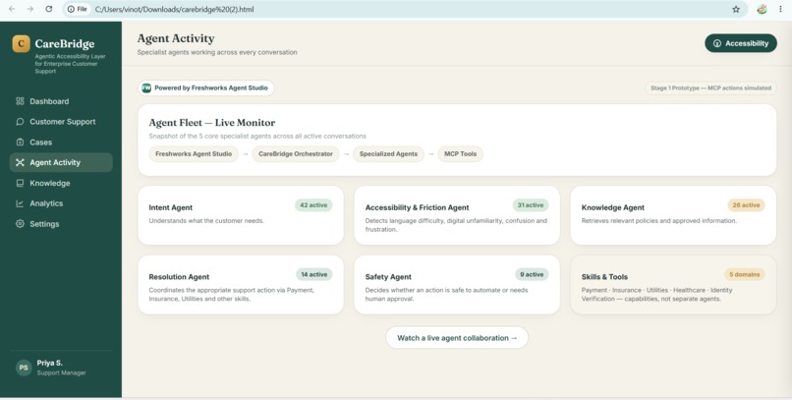Image resolution: width=792 pixels, height=400 pixels.
Task: Open the browser three-dot menu
Action: pos(780,9)
